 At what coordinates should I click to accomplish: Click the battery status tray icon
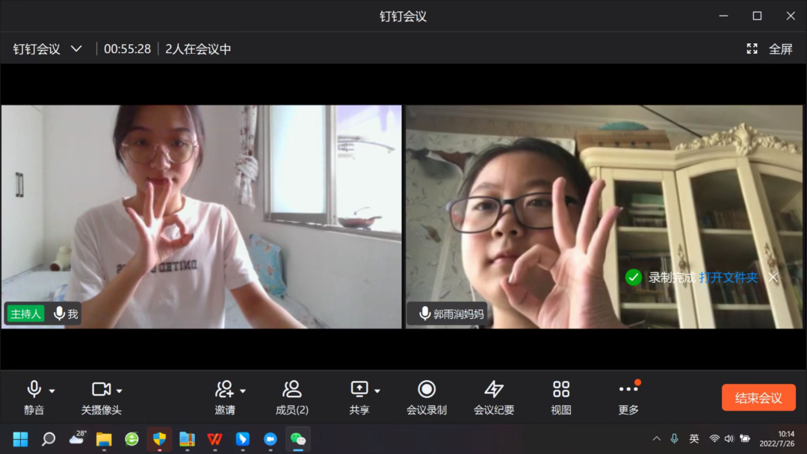(x=745, y=438)
